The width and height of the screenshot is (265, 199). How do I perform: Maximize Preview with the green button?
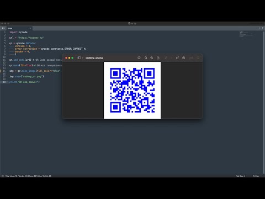(x=72, y=58)
